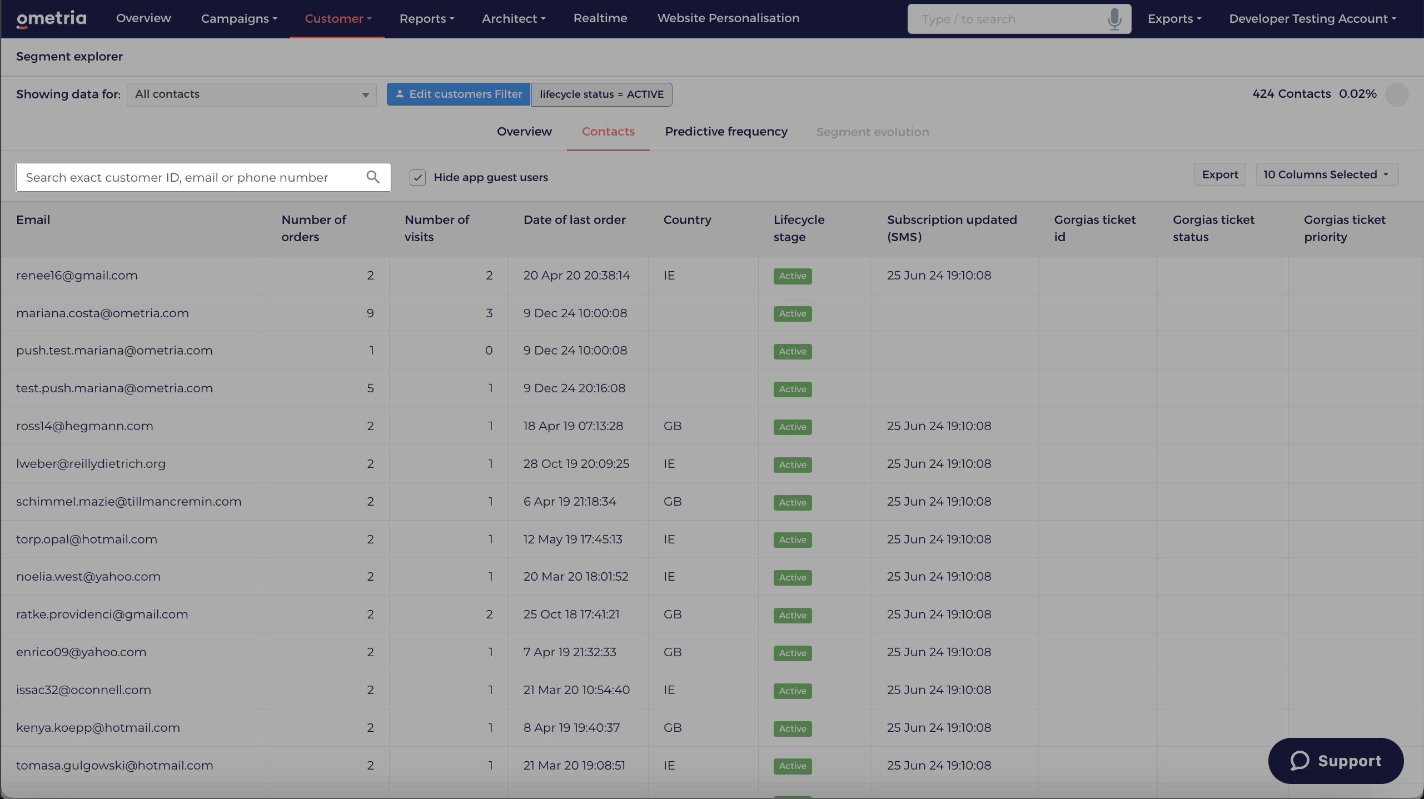Open the Customer dropdown menu
This screenshot has width=1424, height=799.
coord(338,18)
